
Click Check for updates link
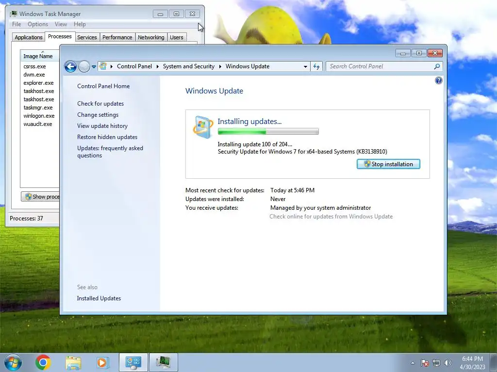click(100, 104)
